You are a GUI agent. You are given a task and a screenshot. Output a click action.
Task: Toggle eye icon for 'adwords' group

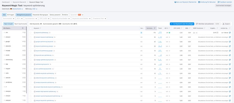tap(25, 46)
